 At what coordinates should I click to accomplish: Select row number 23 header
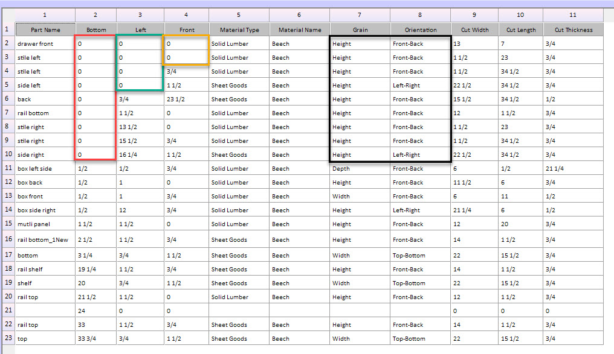point(8,338)
